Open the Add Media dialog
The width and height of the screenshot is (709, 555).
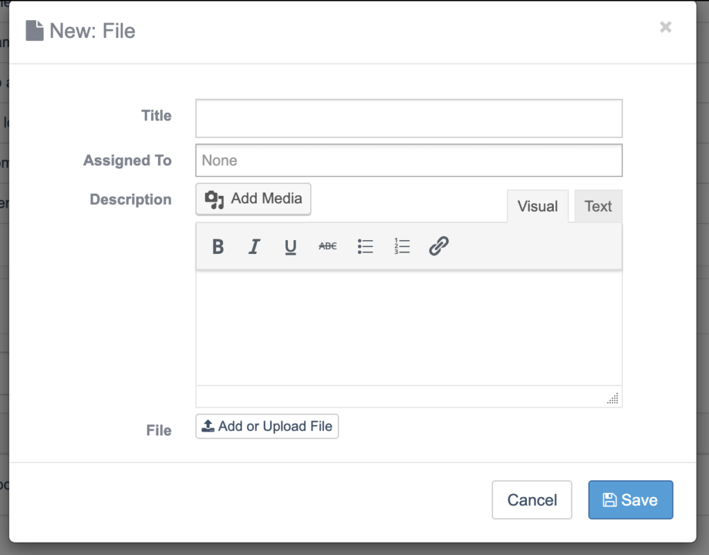click(253, 199)
